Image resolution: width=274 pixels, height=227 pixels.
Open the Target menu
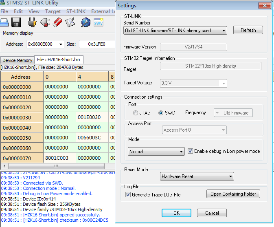pos(53,11)
